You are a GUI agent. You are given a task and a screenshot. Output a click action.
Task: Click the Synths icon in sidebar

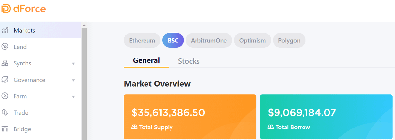pos(5,63)
